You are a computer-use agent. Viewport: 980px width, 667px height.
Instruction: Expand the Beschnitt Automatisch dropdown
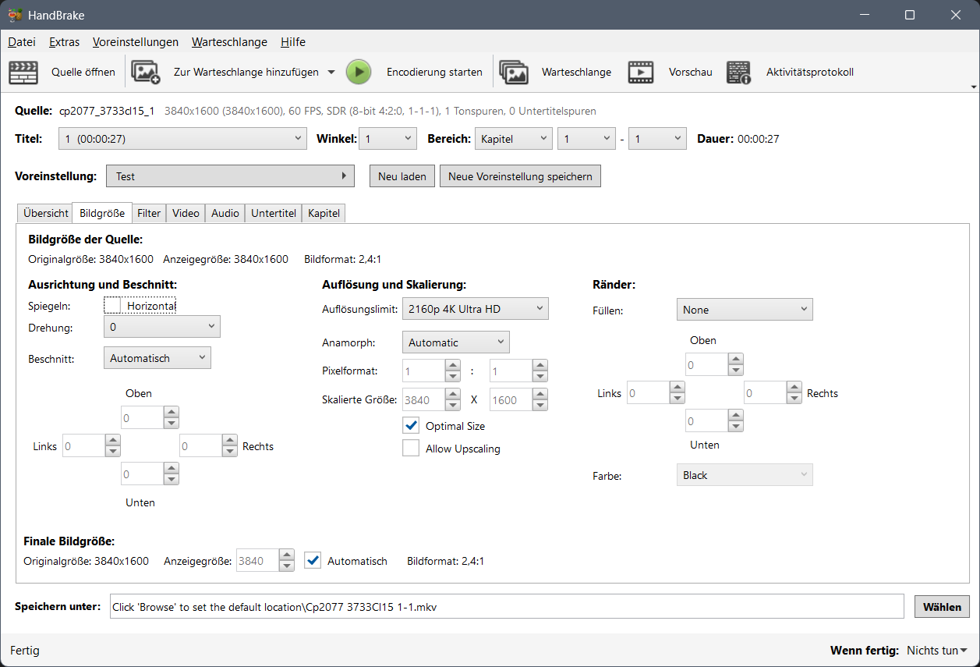157,358
